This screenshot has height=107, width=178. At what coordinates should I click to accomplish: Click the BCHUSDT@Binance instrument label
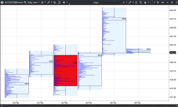pos(14,2)
